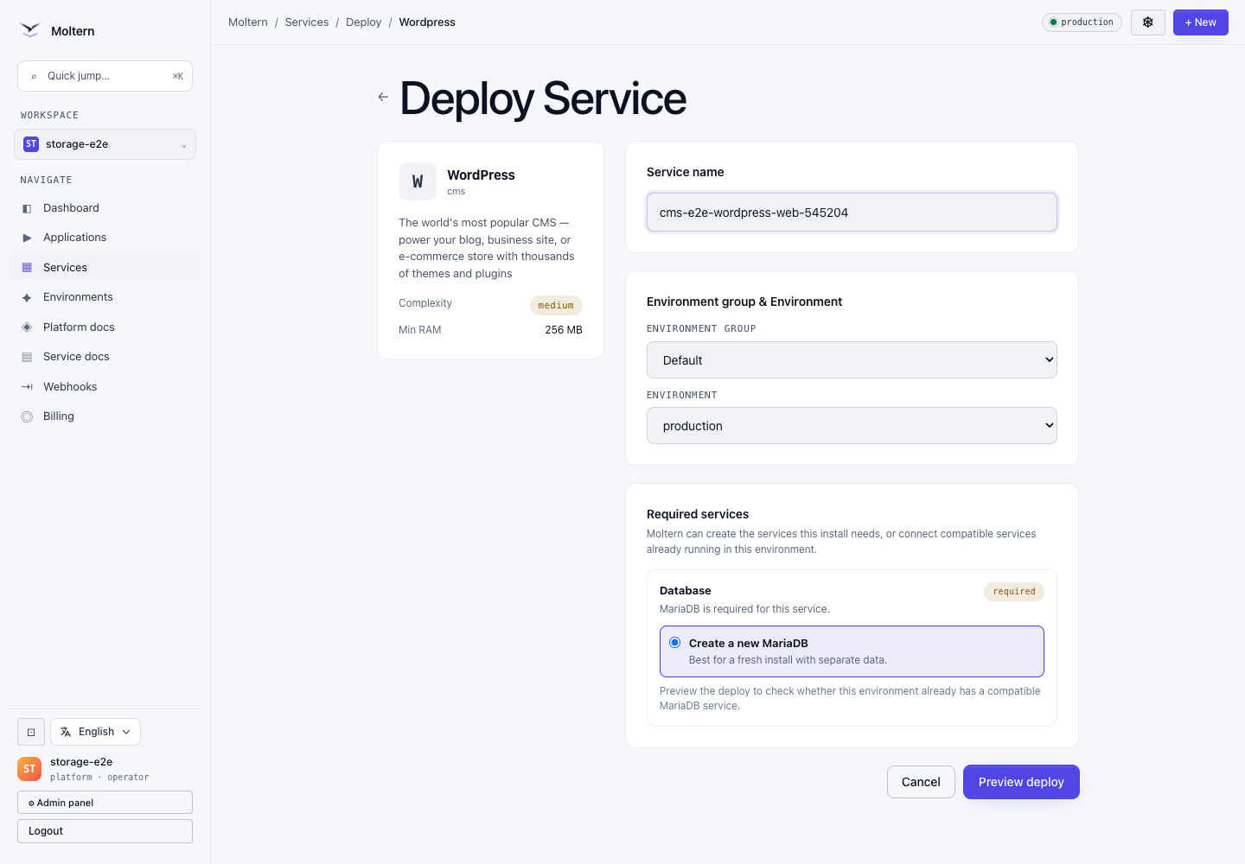1245x864 pixels.
Task: Open Webhooks in sidebar
Action: [105, 387]
